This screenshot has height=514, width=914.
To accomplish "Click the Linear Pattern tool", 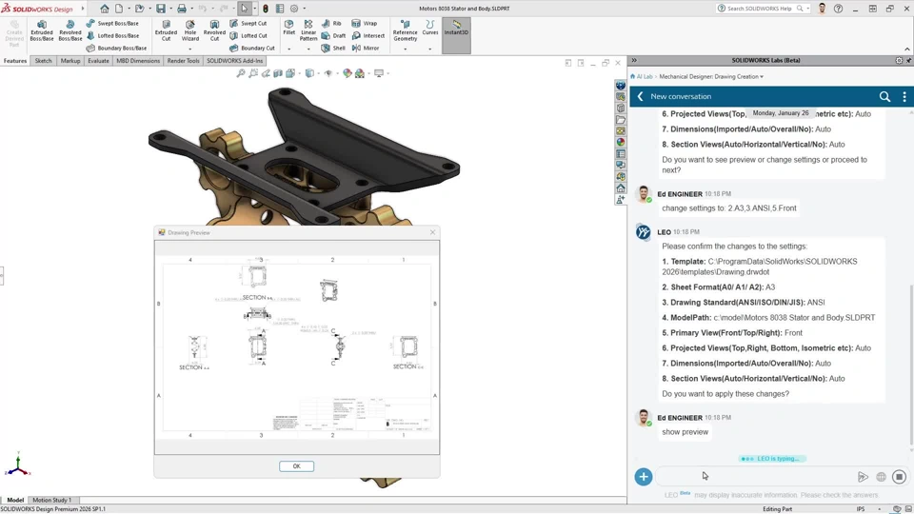I will (308, 30).
